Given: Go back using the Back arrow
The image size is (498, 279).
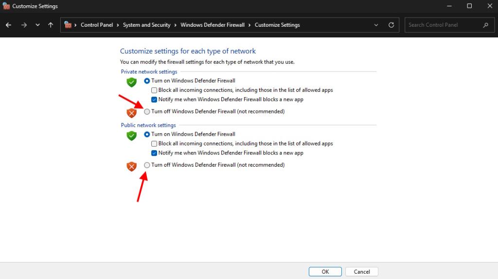Looking at the screenshot, I should (9, 25).
